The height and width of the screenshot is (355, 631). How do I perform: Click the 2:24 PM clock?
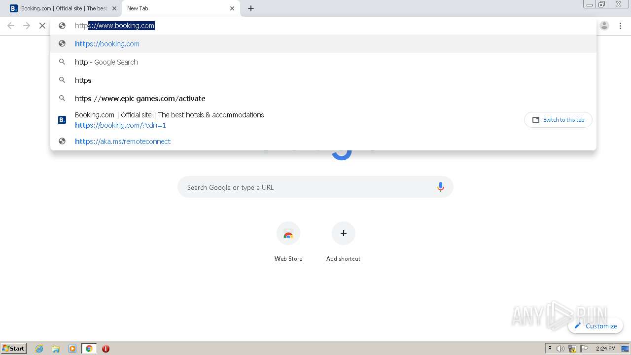pyautogui.click(x=605, y=349)
